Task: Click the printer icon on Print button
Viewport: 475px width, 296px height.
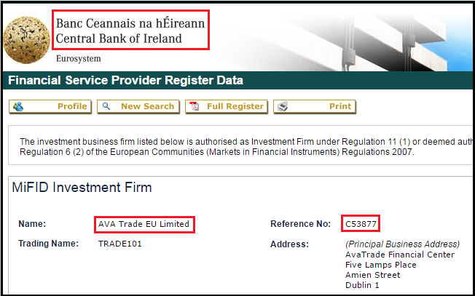Action: 283,106
